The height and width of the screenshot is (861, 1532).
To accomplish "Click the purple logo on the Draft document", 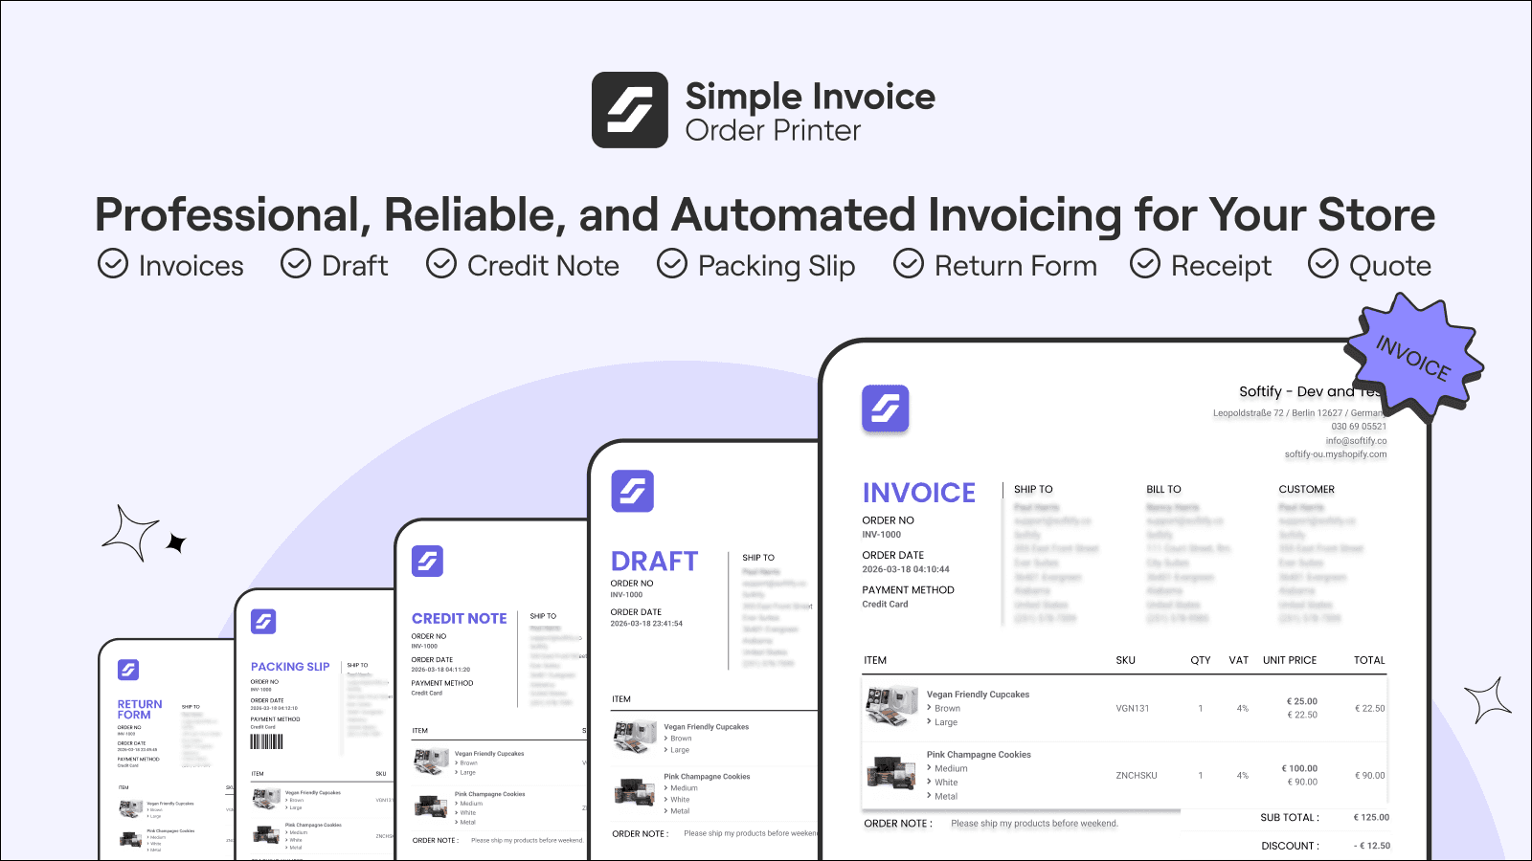I will pyautogui.click(x=632, y=491).
